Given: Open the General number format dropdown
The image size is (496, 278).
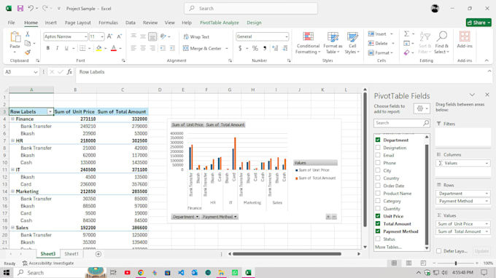Looking at the screenshot, I should [286, 36].
